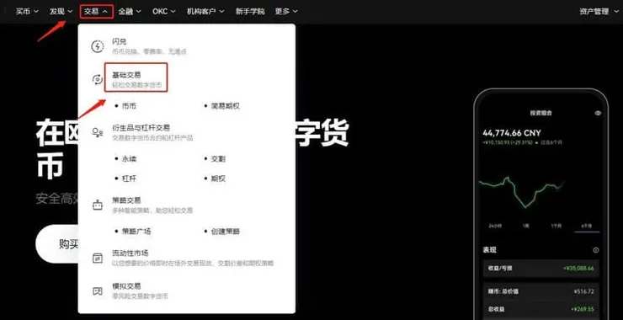Click the 投资组合 title in phone
623x320 pixels.
(x=540, y=114)
